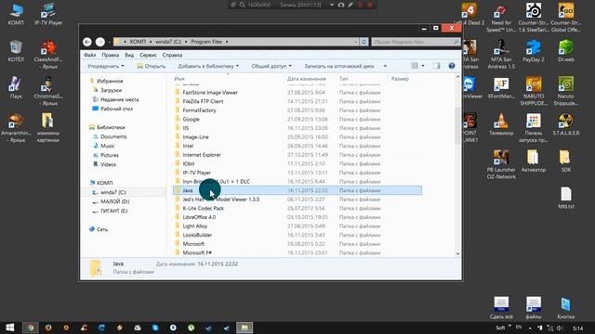The image size is (595, 334).
Task: Open the Explorer window taskbar button
Action: click(x=245, y=328)
